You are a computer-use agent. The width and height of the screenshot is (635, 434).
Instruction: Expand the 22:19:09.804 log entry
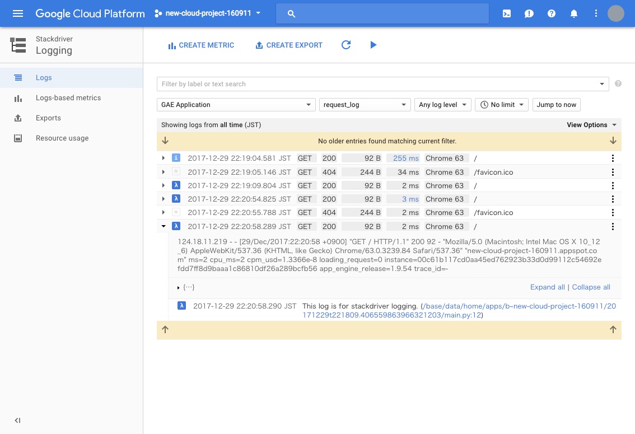point(163,185)
